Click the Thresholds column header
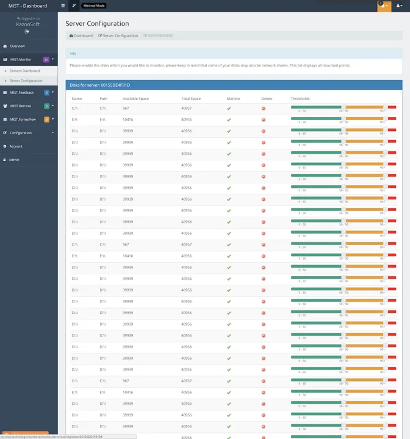The image size is (410, 439). tap(300, 99)
